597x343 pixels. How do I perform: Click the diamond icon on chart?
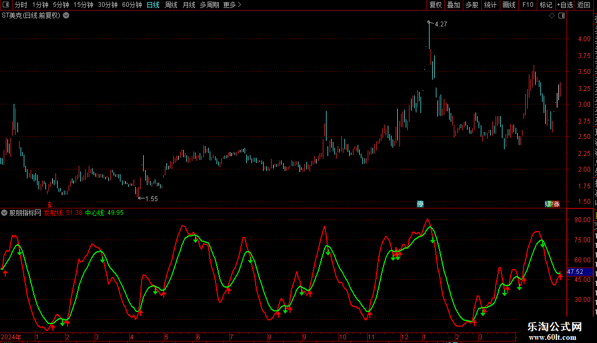[552, 16]
